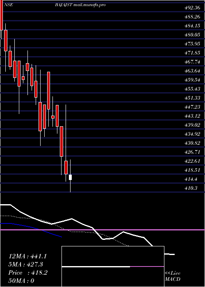Click the Price : 418.2 reading
Screen dimensions: 205x287
click(x=28, y=273)
